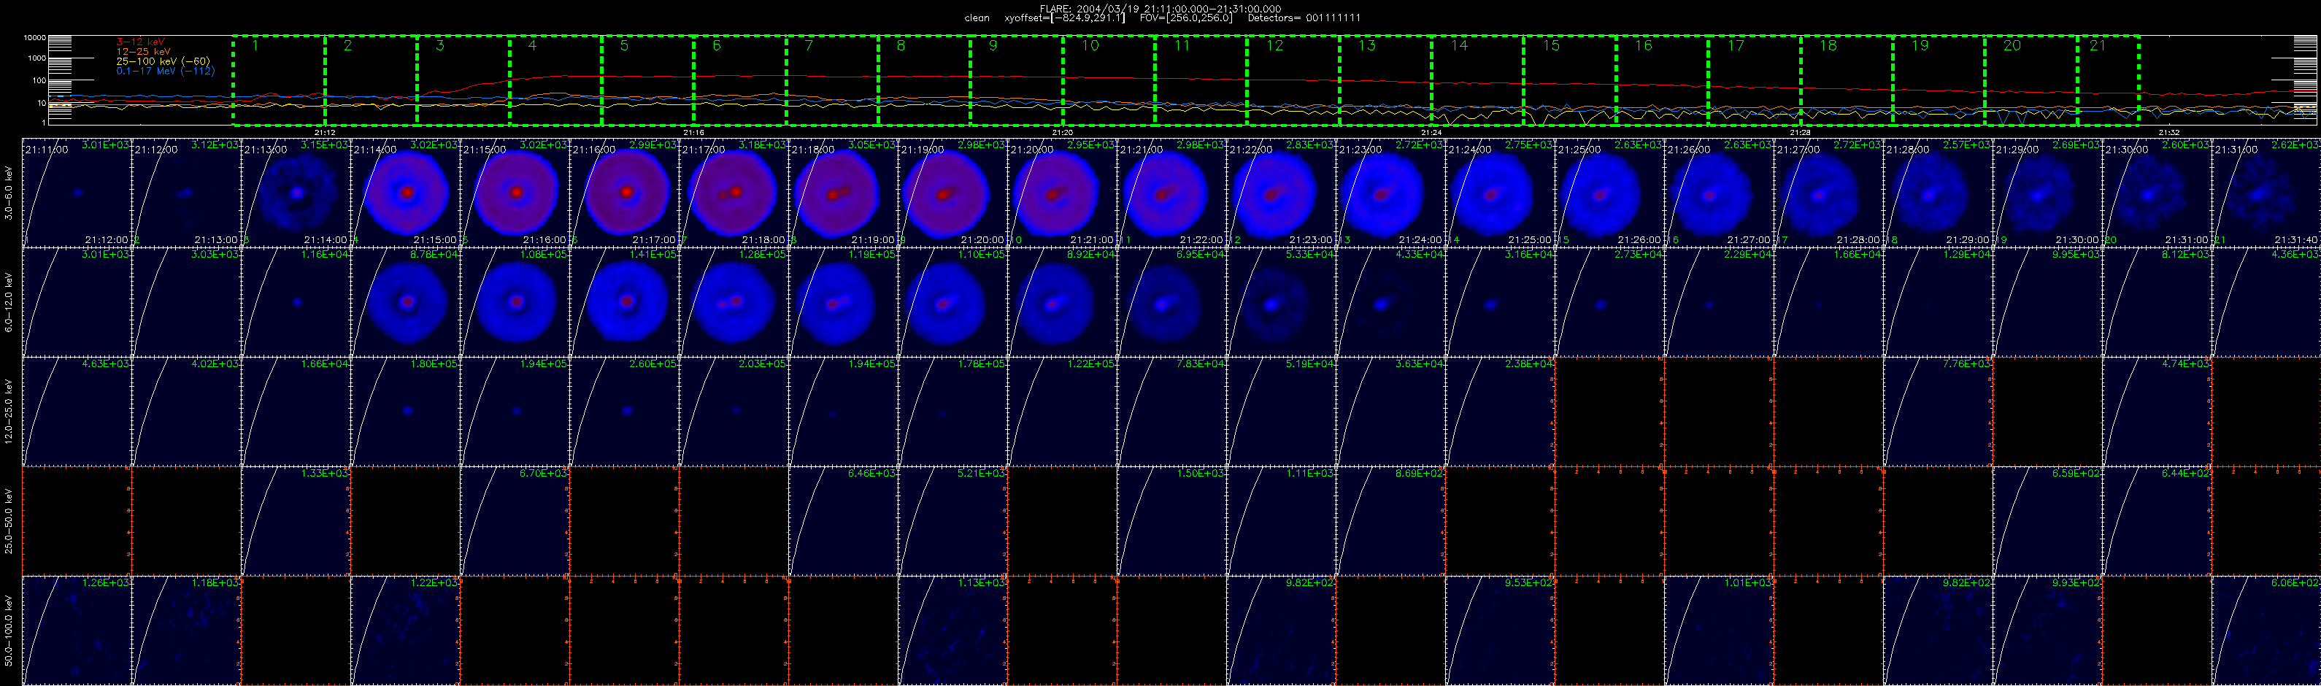
Task: Open the 3.0-6.0 keV image starting 21:31:00
Action: (x=2266, y=193)
